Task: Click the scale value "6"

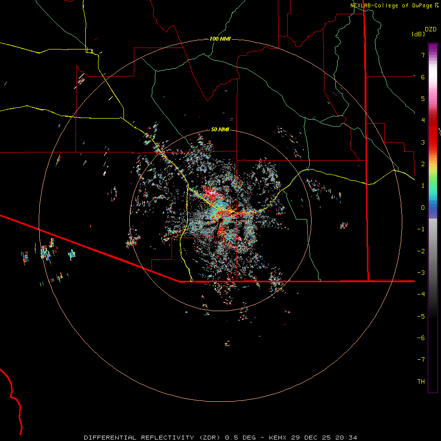Action: click(x=423, y=77)
